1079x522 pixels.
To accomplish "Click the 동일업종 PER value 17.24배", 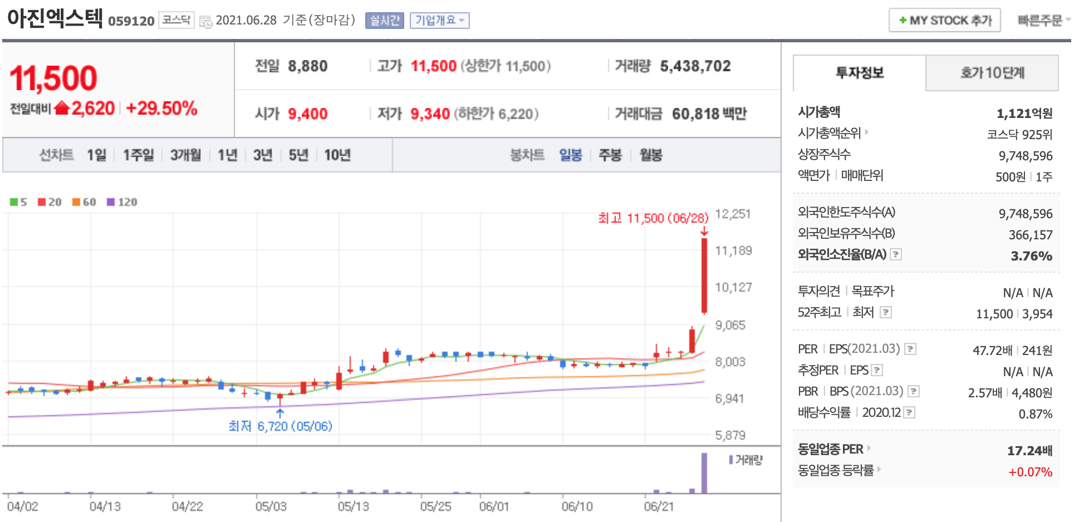I will (1029, 451).
